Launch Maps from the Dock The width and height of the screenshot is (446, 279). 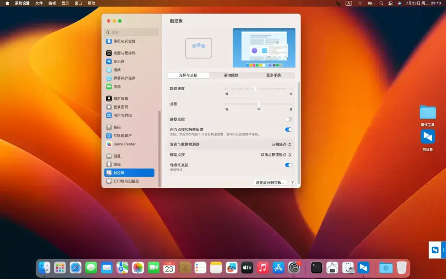coord(122,268)
